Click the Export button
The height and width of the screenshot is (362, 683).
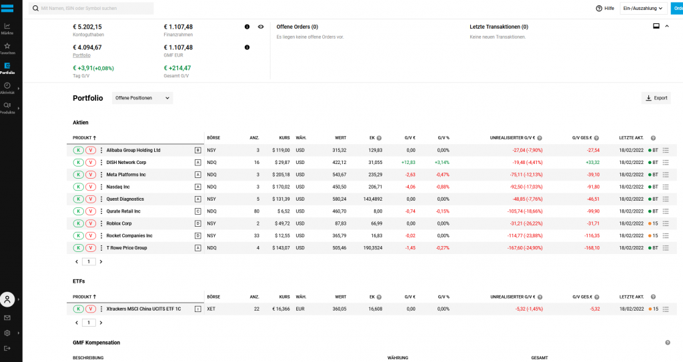pos(656,98)
